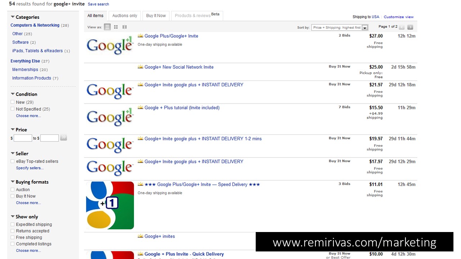Select the All items tab
Image resolution: width=461 pixels, height=259 pixels.
point(95,16)
